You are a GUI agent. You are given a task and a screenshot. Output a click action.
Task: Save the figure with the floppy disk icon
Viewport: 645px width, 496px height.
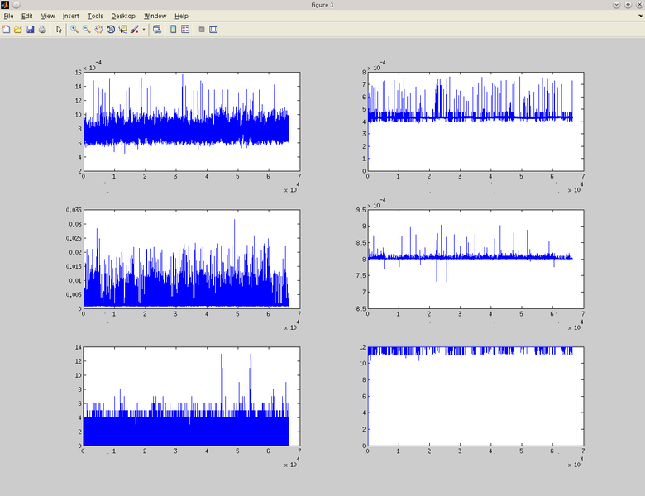pyautogui.click(x=31, y=29)
